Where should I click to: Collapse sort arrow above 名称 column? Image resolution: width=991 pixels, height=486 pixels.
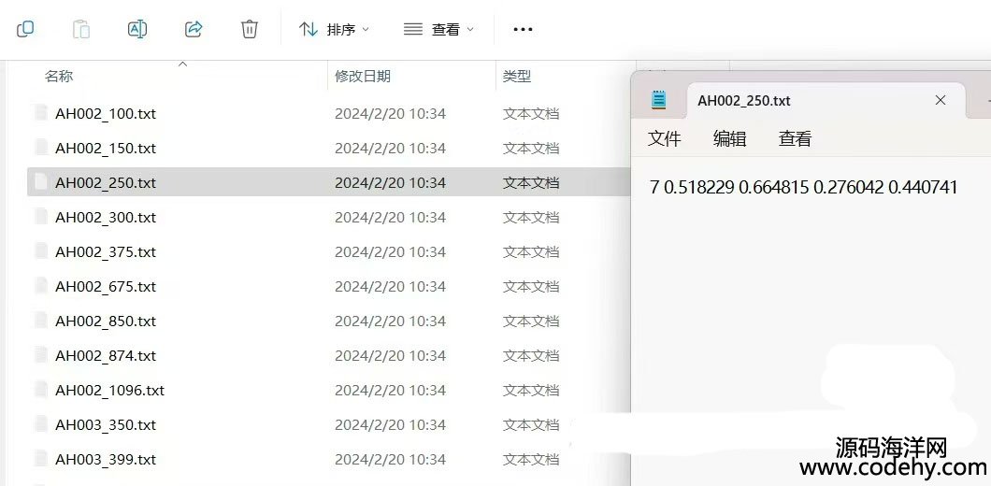[x=183, y=64]
